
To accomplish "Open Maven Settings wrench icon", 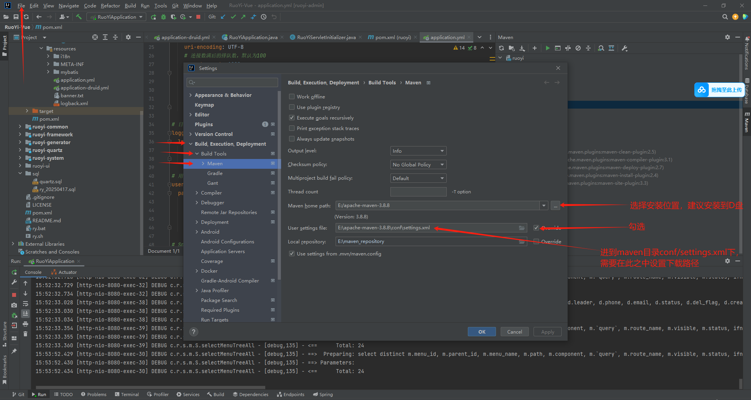I will (625, 48).
